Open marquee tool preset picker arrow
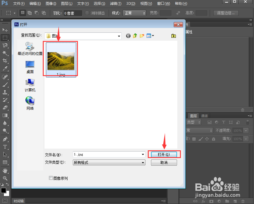254x204 pixels. (x=14, y=13)
